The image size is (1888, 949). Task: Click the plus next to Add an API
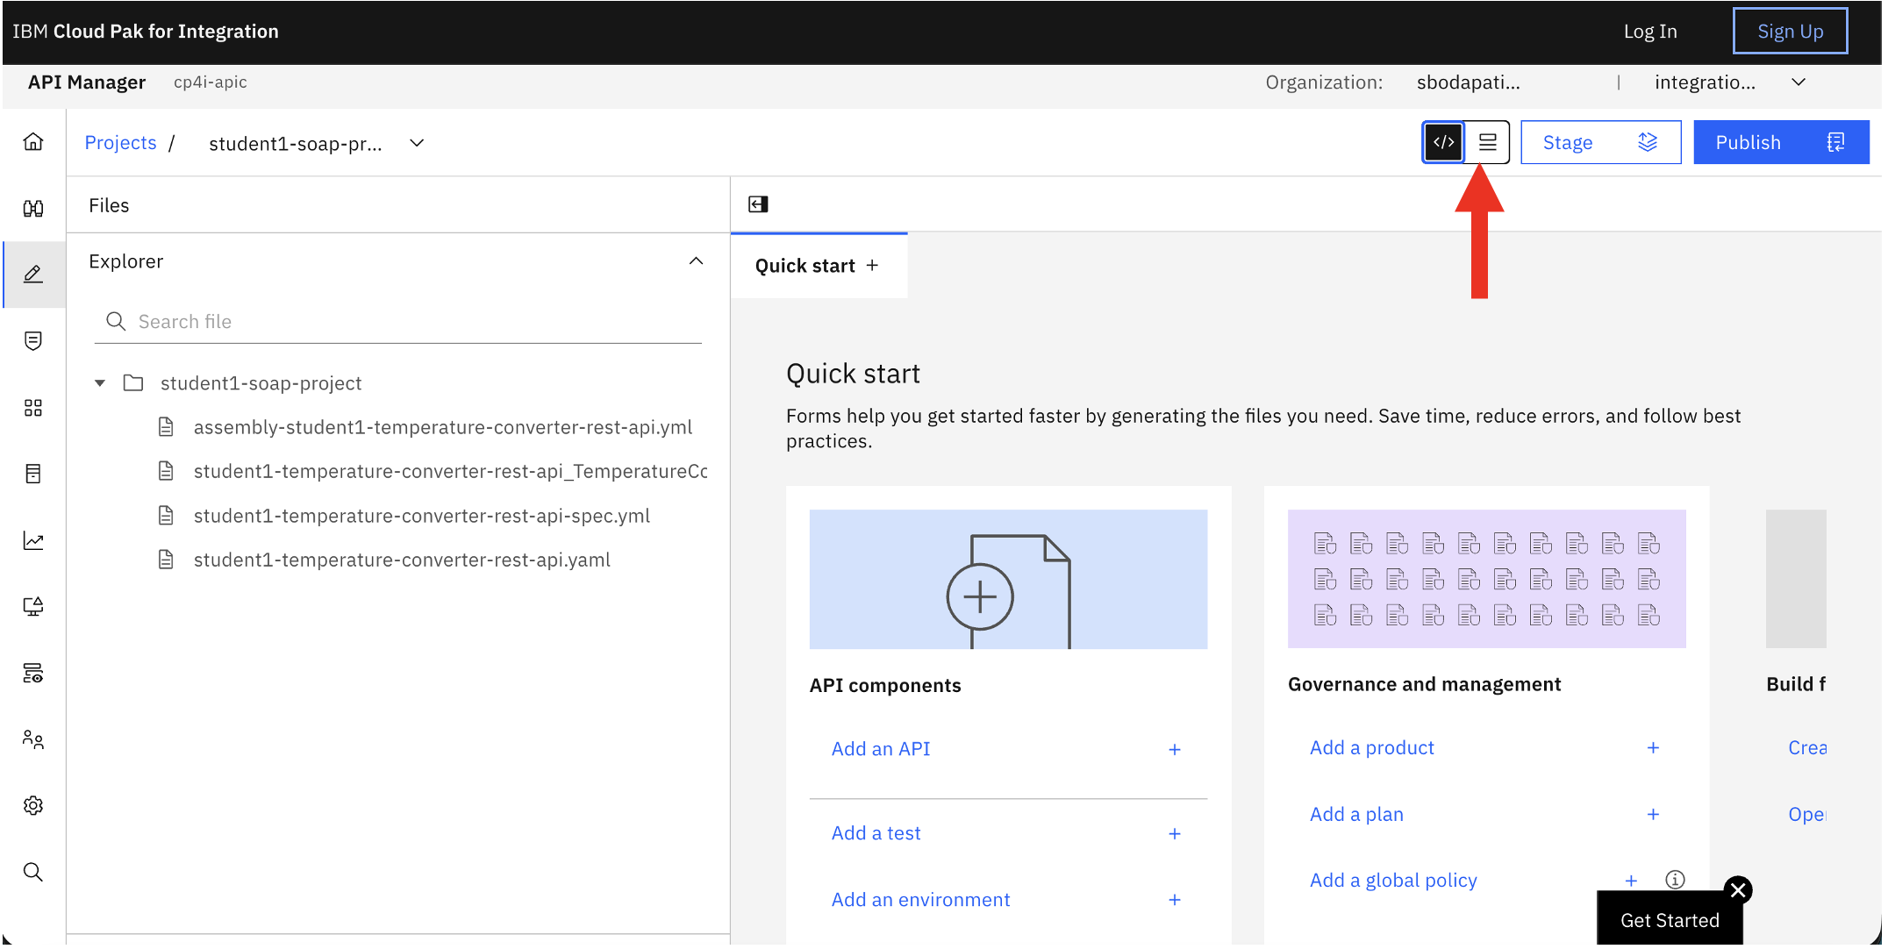pyautogui.click(x=1175, y=750)
